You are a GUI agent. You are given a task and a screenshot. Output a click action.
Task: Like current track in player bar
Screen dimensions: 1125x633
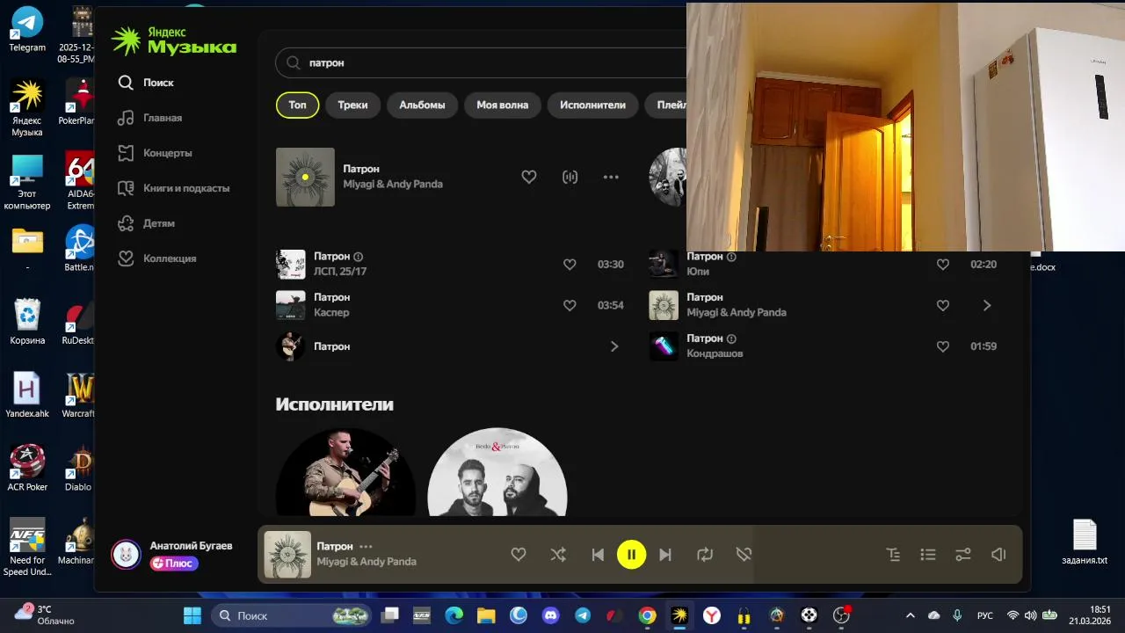pos(519,555)
